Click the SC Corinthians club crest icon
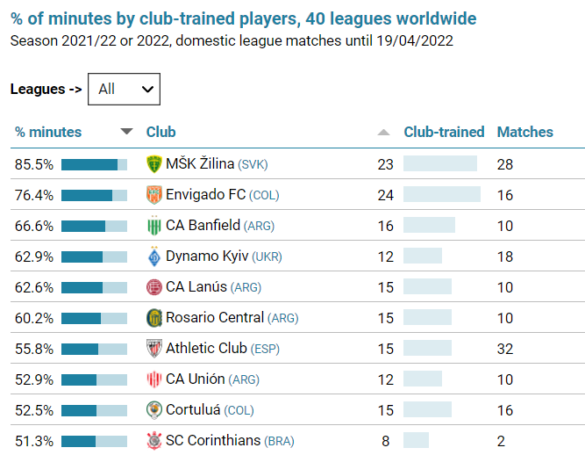Screen dimensions: 585x455 point(154,441)
